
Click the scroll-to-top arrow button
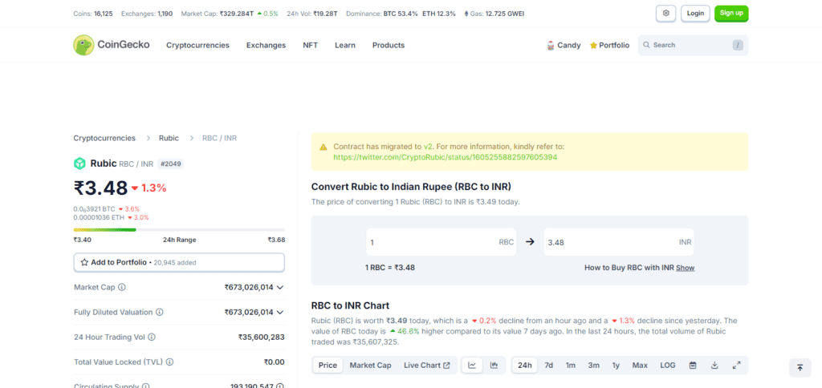800,368
